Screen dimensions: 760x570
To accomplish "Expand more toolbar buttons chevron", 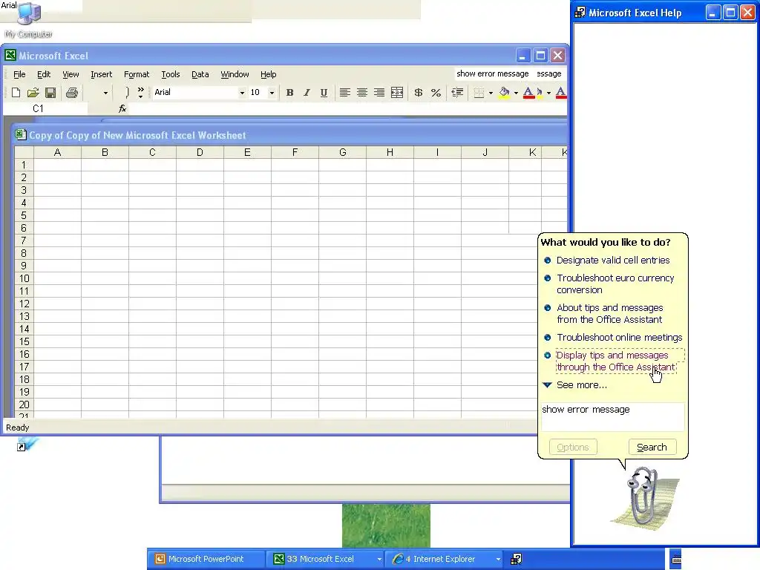I will point(140,92).
